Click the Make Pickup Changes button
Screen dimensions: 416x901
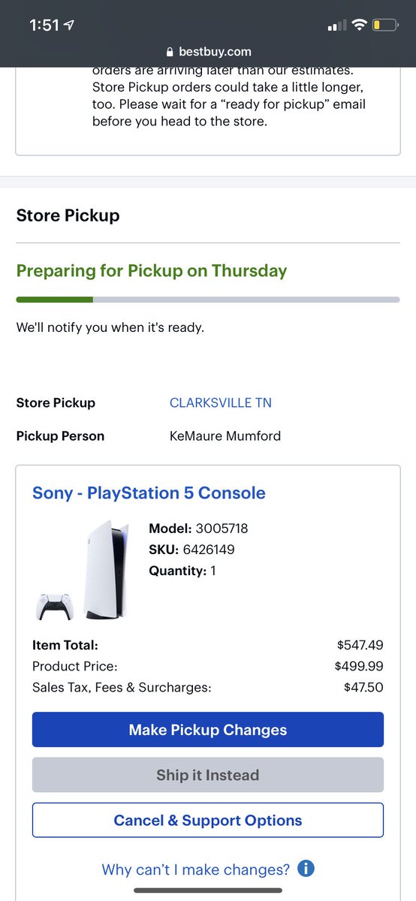coord(208,730)
